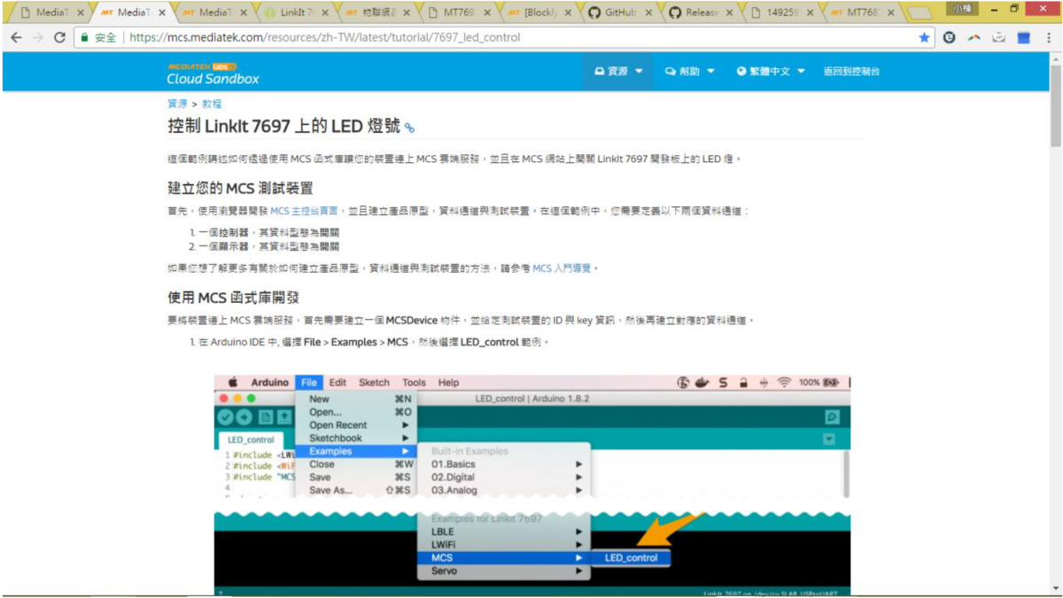Image resolution: width=1063 pixels, height=598 pixels.
Task: Open the Chrome three-dot menu
Action: click(x=1049, y=38)
